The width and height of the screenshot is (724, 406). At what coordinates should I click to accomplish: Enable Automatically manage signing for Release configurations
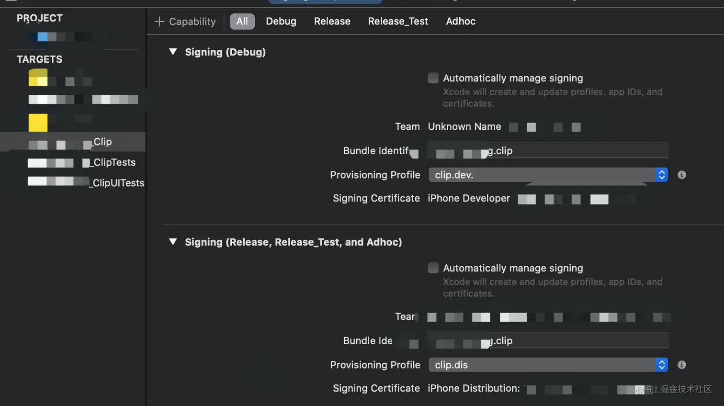coord(433,268)
